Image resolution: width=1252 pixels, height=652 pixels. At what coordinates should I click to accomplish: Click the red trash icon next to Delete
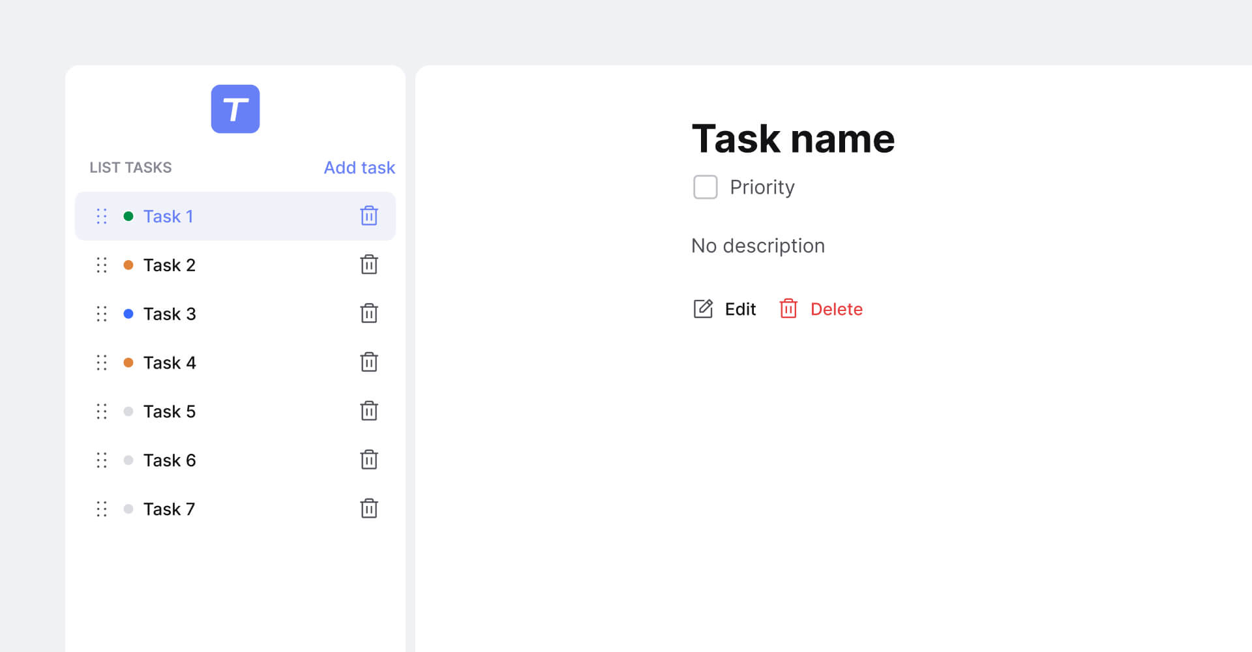point(788,309)
